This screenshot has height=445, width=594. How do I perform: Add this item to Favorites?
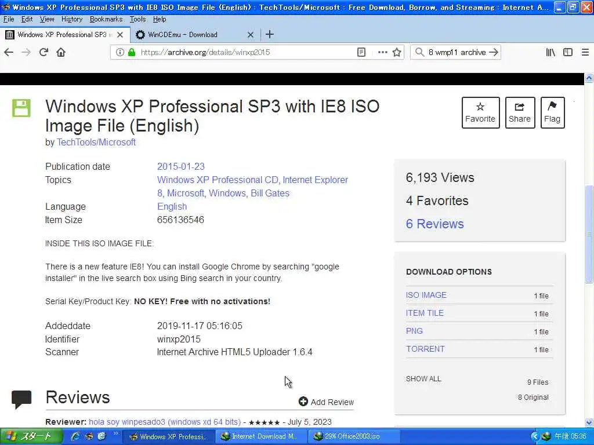click(x=480, y=113)
